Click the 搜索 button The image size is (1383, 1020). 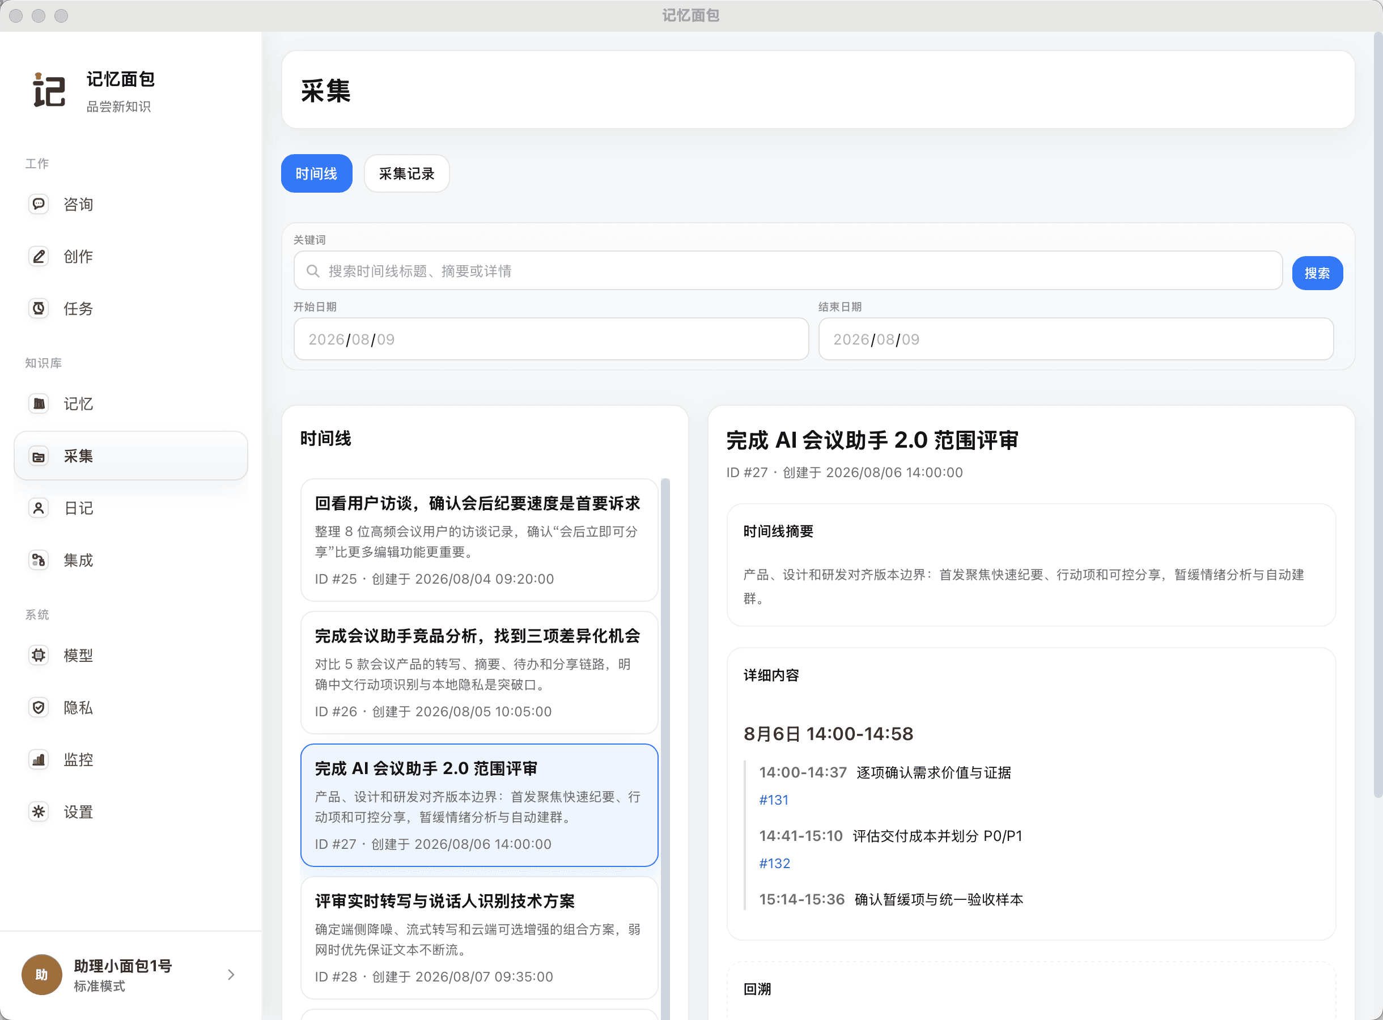click(x=1317, y=273)
